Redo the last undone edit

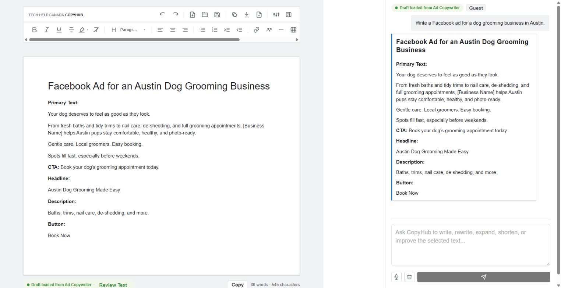click(176, 15)
